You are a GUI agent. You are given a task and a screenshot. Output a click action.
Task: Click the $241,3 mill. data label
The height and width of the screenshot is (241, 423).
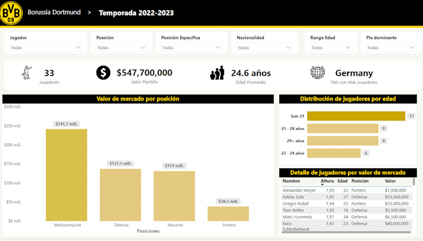coord(67,124)
